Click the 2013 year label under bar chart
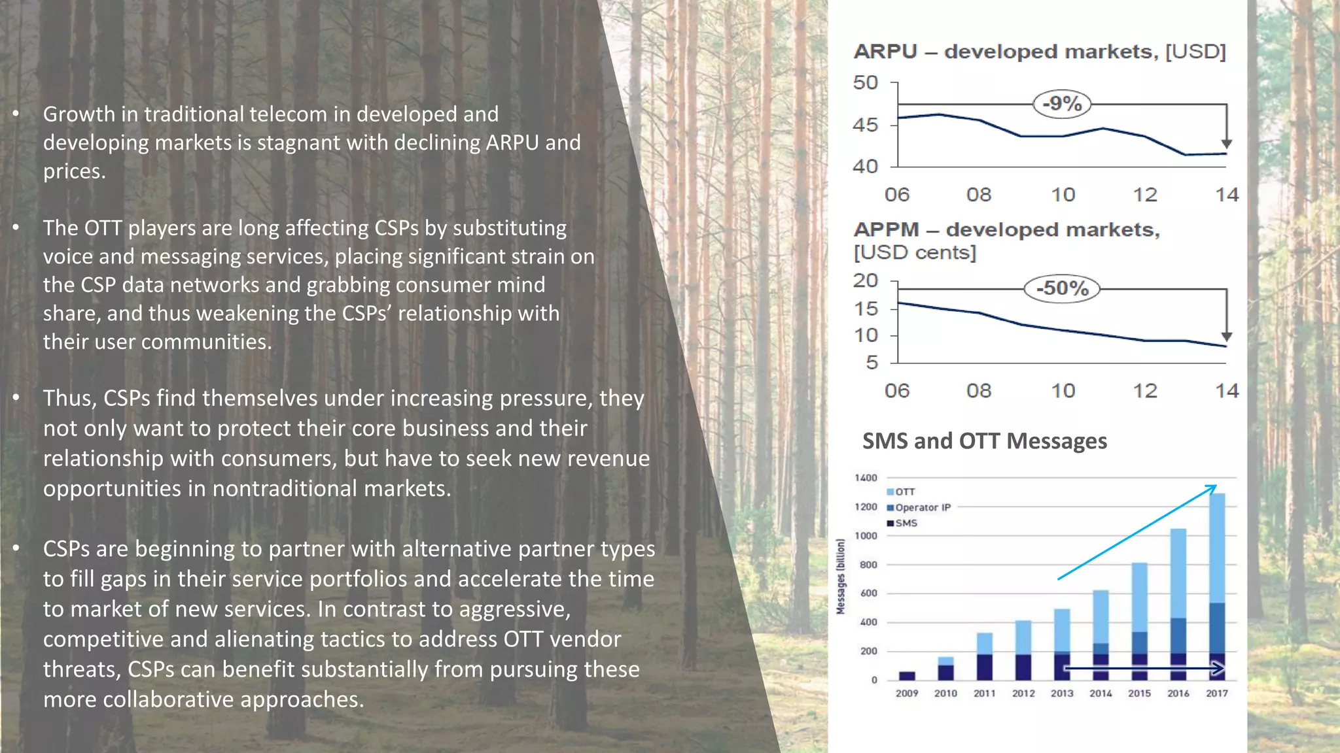Image resolution: width=1340 pixels, height=753 pixels. (x=1062, y=694)
